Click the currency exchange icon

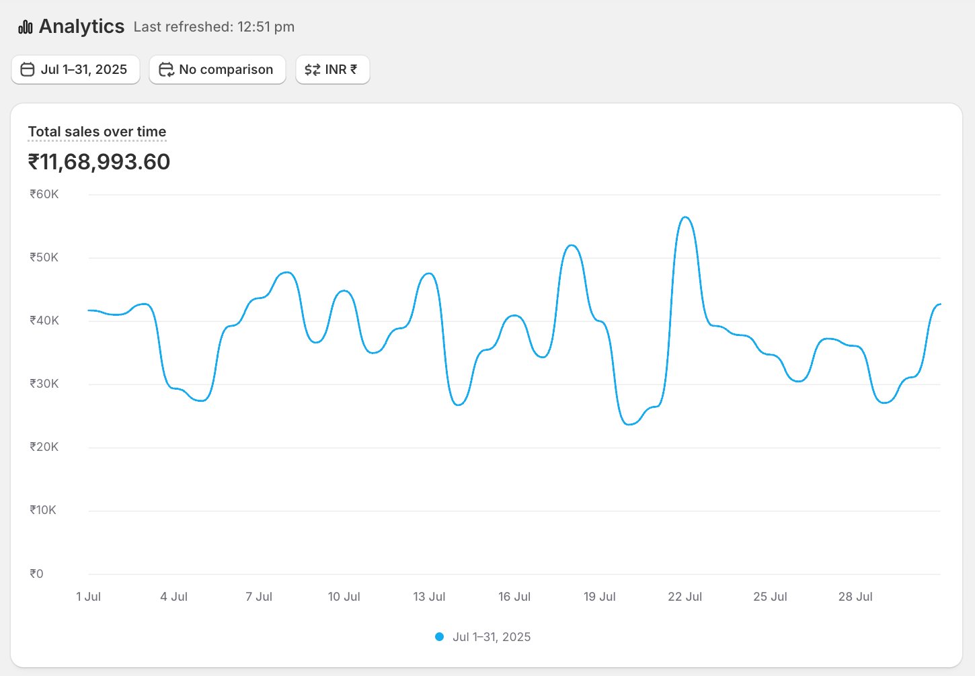click(x=312, y=69)
